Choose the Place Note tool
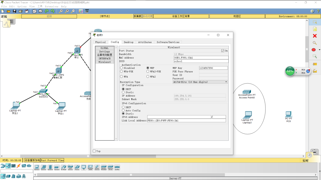Image resolution: width=321 pixels, height=180 pixels. pyautogui.click(x=315, y=29)
